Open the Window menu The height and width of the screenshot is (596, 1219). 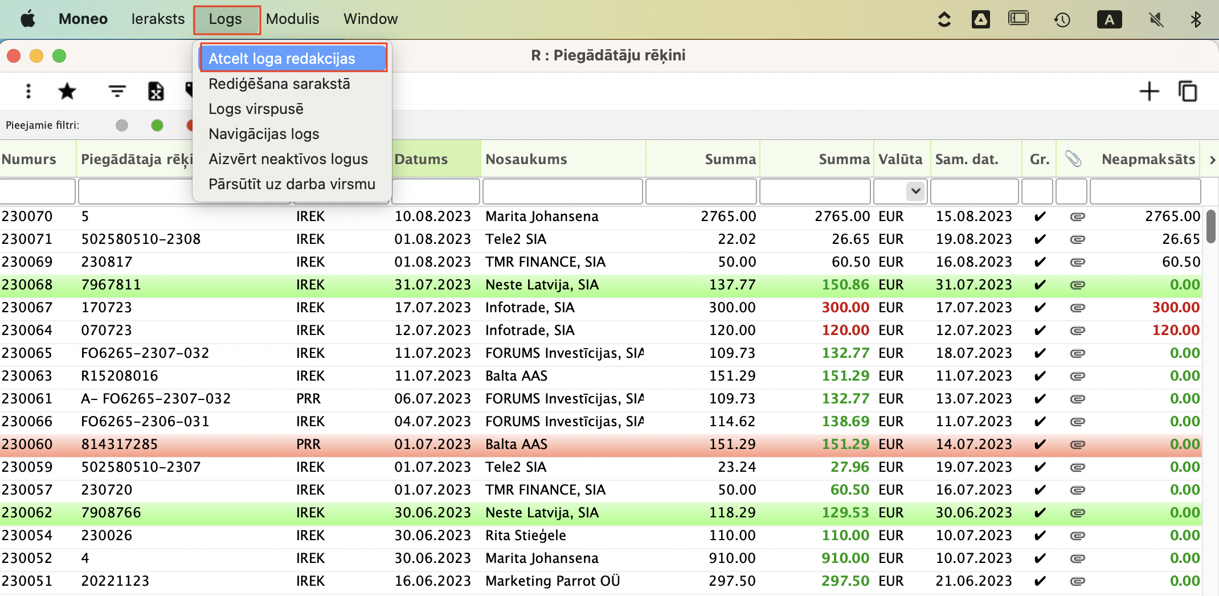(371, 19)
